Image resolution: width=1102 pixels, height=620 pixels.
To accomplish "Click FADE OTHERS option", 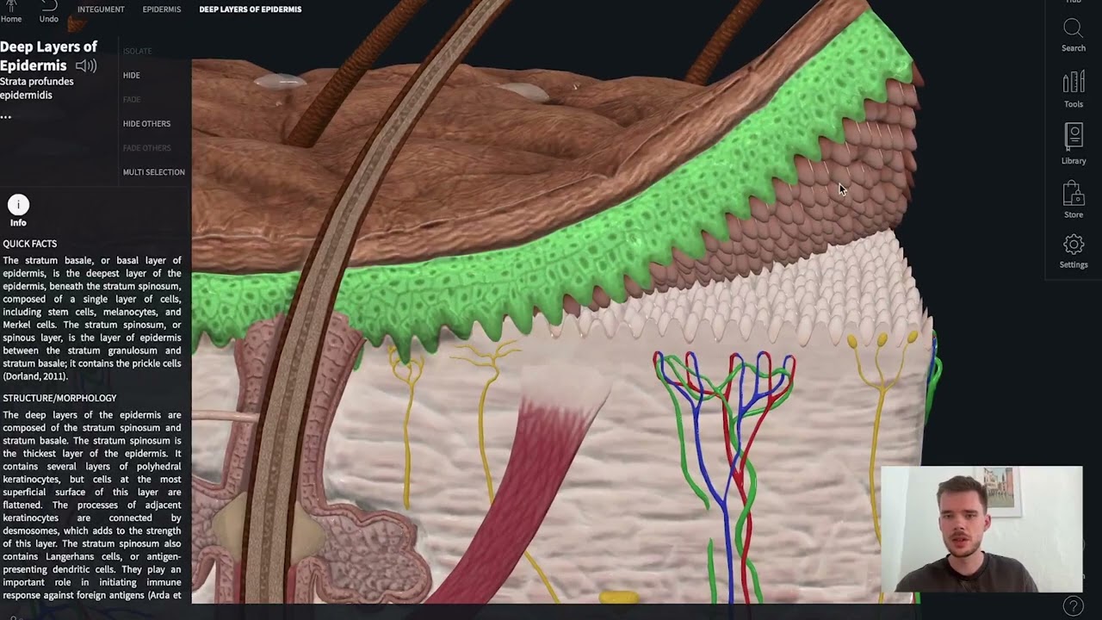I will (146, 148).
